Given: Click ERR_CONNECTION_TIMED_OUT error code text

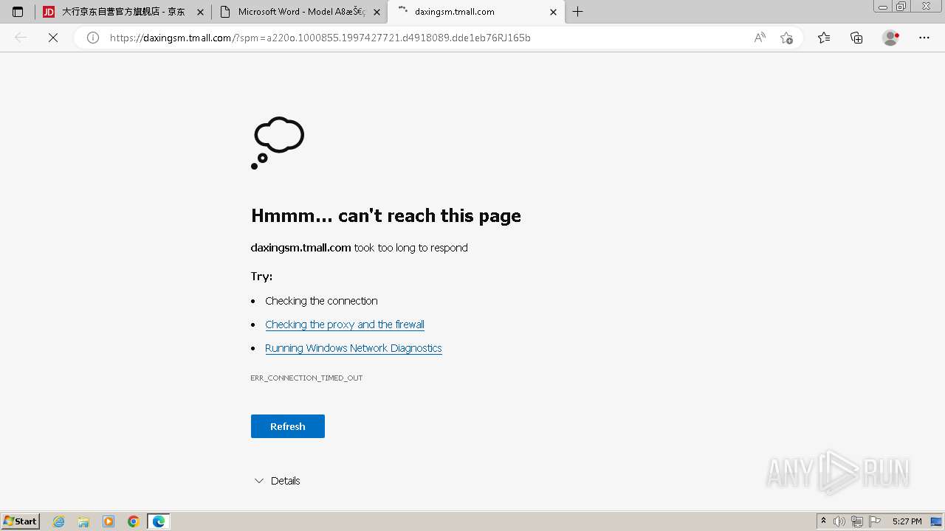Looking at the screenshot, I should (306, 378).
